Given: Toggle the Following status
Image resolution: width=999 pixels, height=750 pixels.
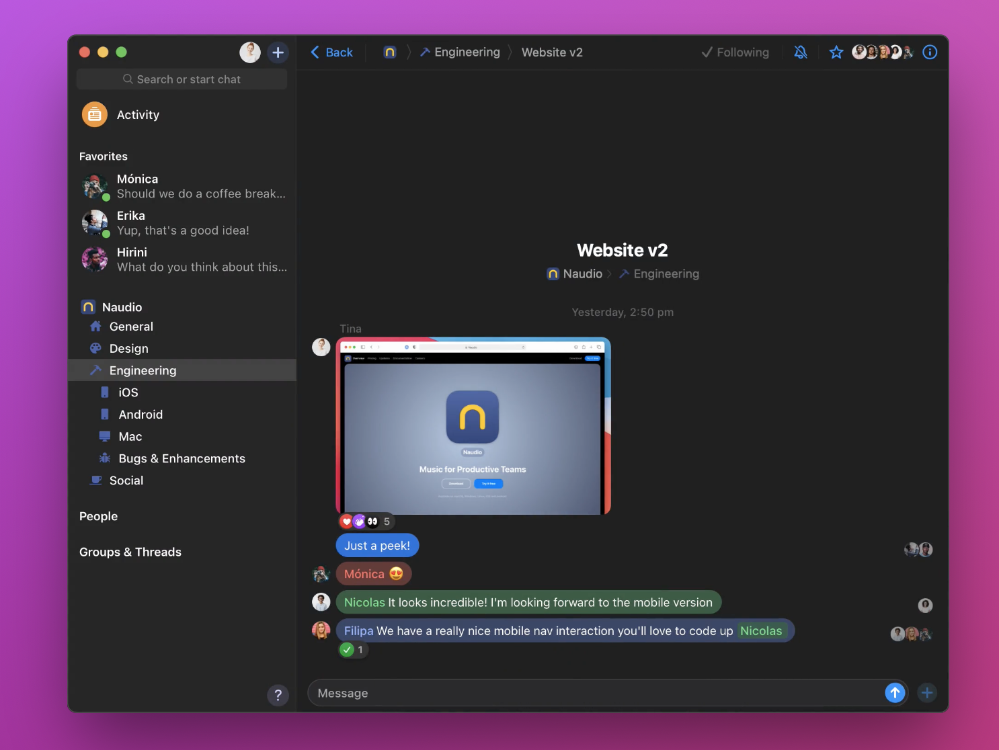Looking at the screenshot, I should coord(735,52).
